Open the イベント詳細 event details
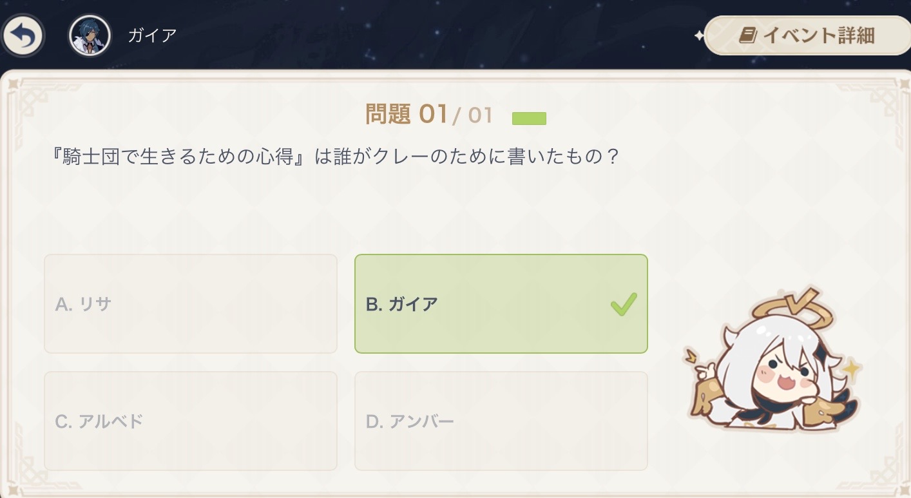This screenshot has height=498, width=911. pyautogui.click(x=807, y=35)
